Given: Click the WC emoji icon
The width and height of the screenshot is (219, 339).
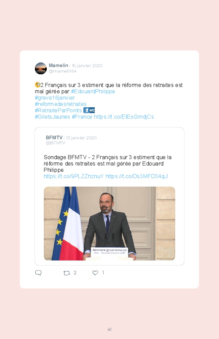Looking at the screenshot, I should pos(92,110).
